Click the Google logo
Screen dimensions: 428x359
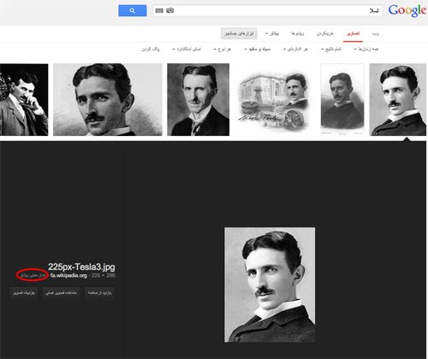pos(407,11)
